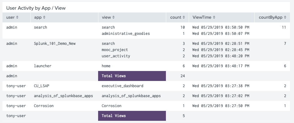Sort table by the app column icon
Screen dimensions: 294x123
tap(44, 17)
